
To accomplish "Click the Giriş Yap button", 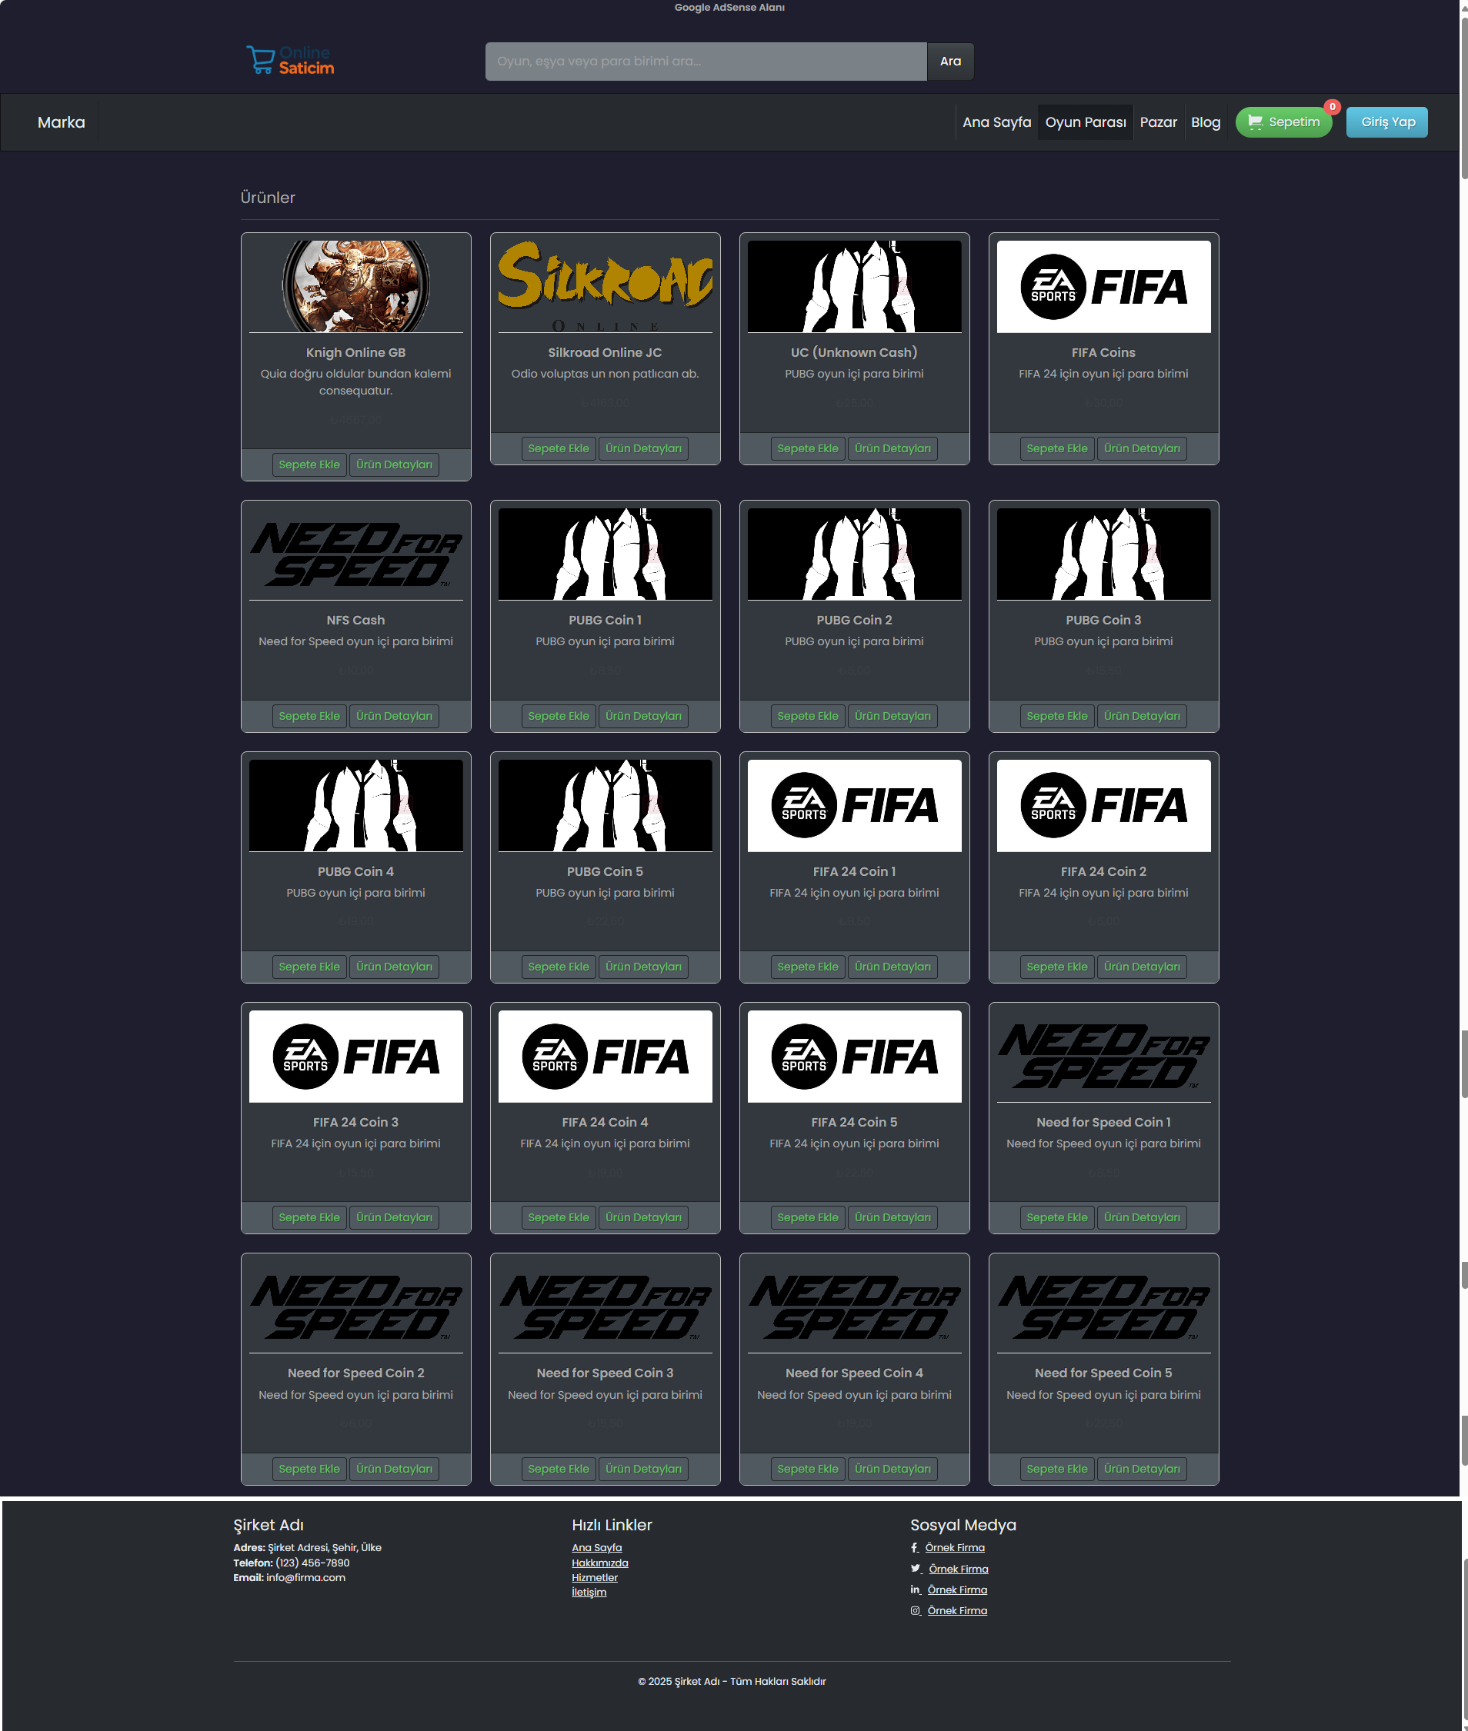I will click(1387, 122).
